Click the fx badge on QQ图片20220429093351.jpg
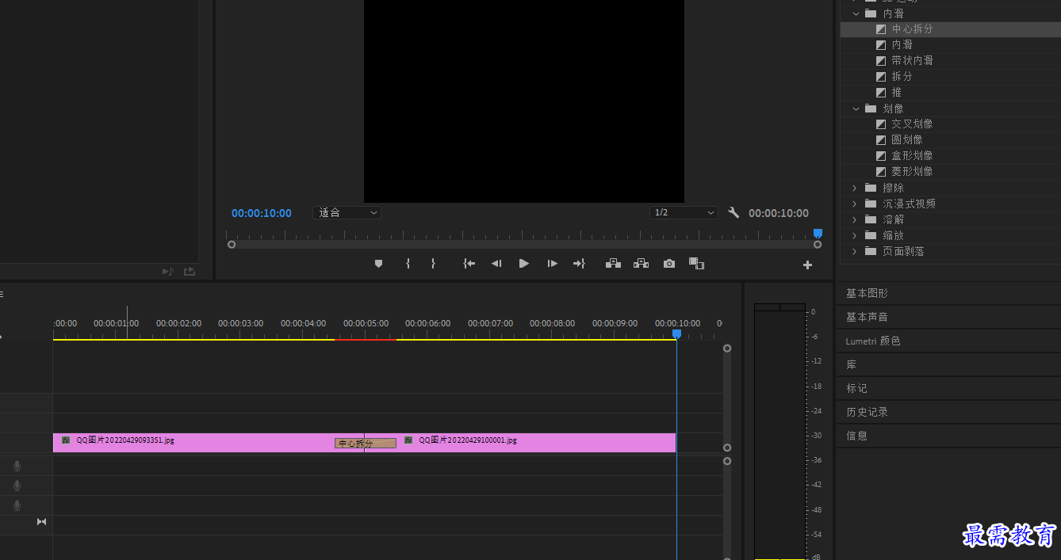The height and width of the screenshot is (560, 1061). (x=66, y=440)
